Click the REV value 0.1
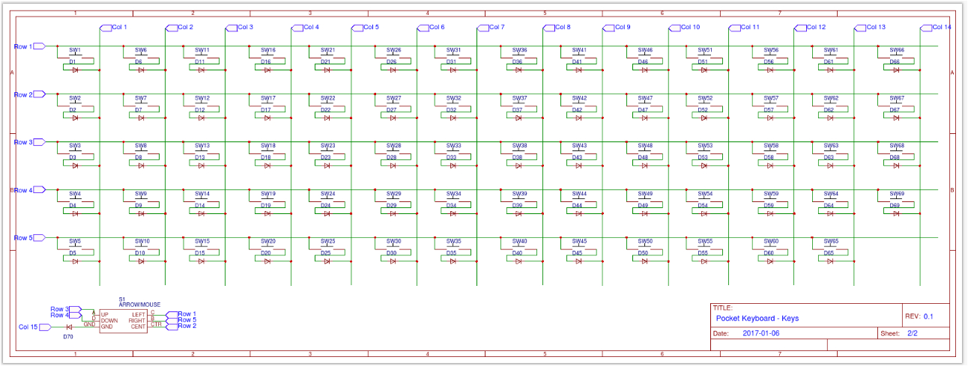The image size is (968, 366). click(928, 317)
